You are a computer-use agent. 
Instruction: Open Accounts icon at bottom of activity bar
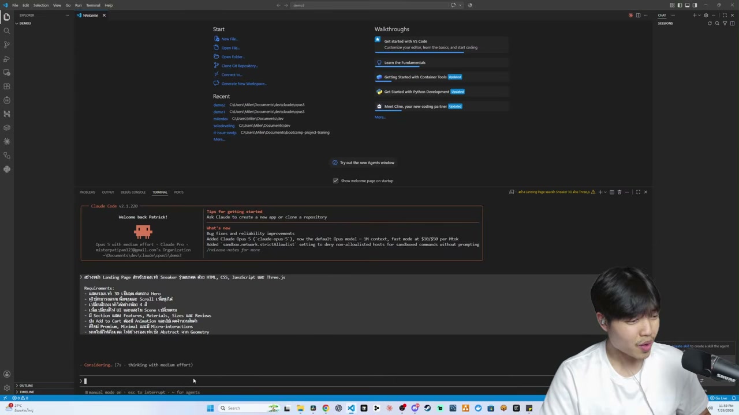point(7,374)
